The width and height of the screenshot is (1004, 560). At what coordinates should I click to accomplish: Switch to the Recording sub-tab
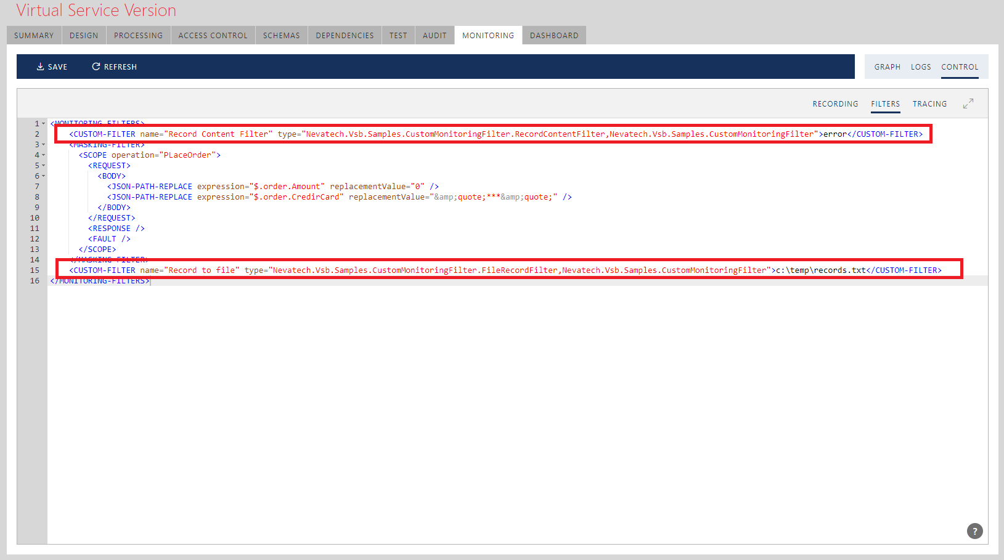click(835, 104)
